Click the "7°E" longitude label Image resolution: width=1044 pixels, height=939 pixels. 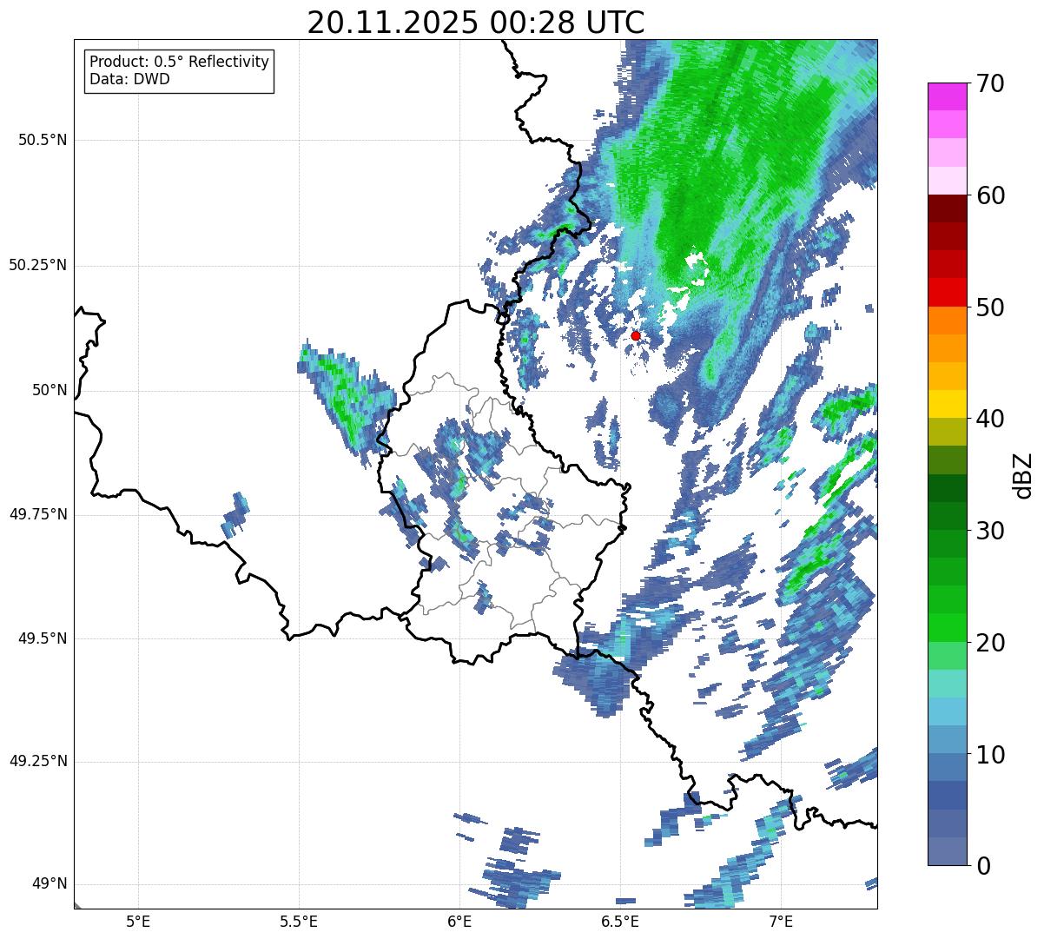tap(781, 921)
